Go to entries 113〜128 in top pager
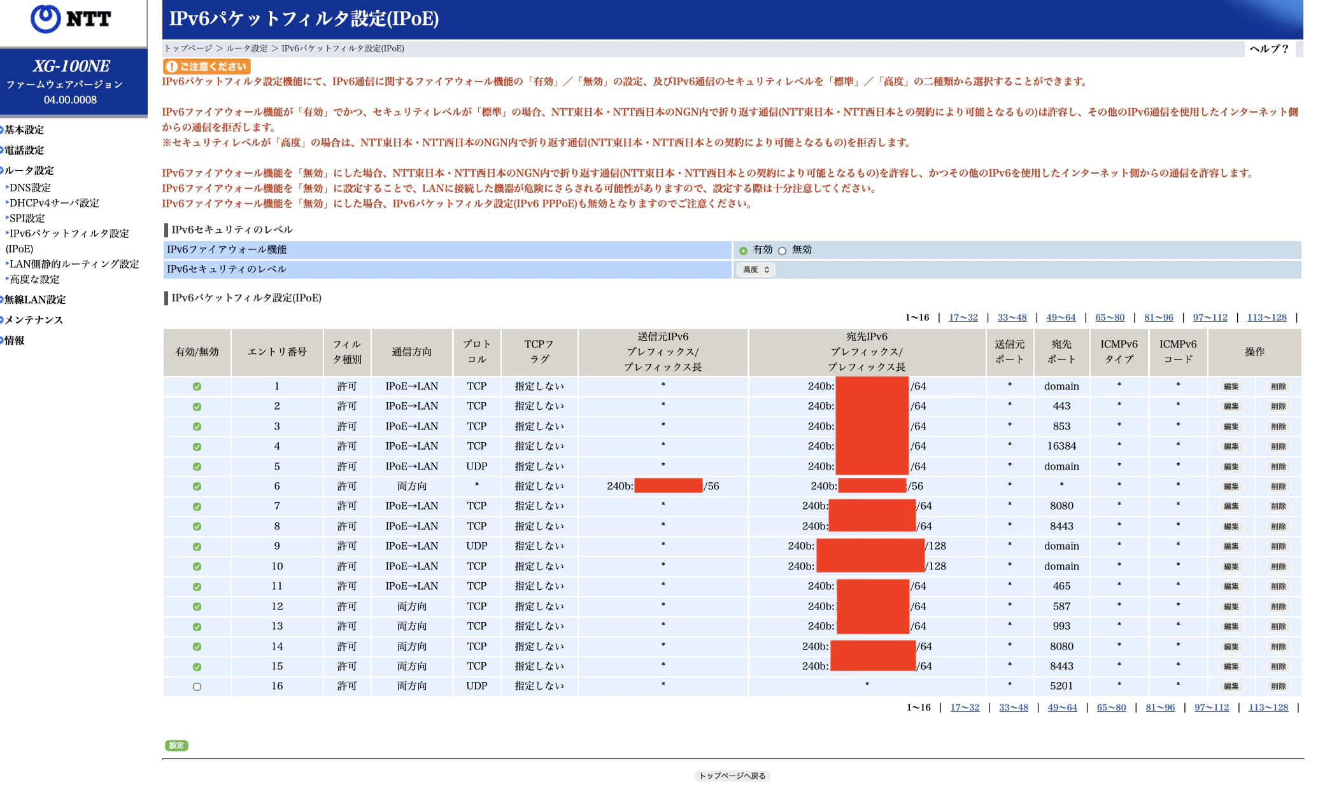The width and height of the screenshot is (1325, 787). 1267,317
